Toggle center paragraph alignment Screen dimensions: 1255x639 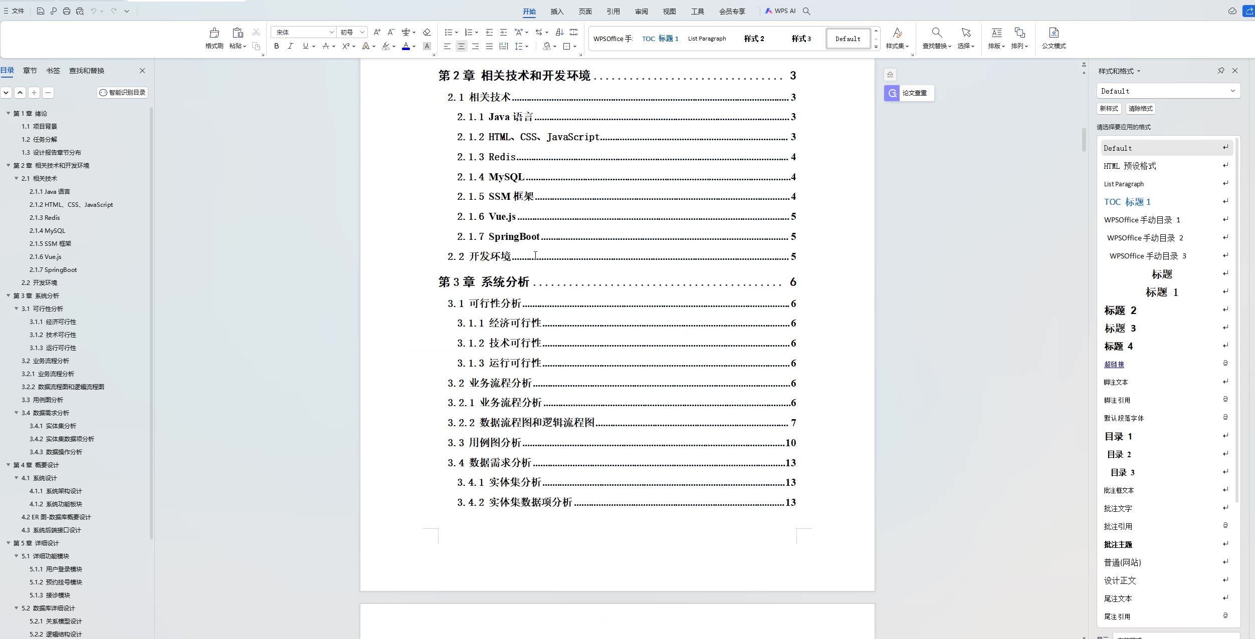pyautogui.click(x=461, y=46)
